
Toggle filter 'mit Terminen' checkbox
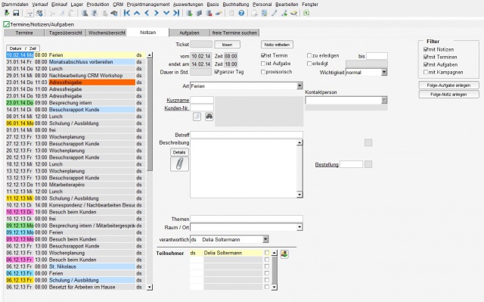(x=426, y=57)
